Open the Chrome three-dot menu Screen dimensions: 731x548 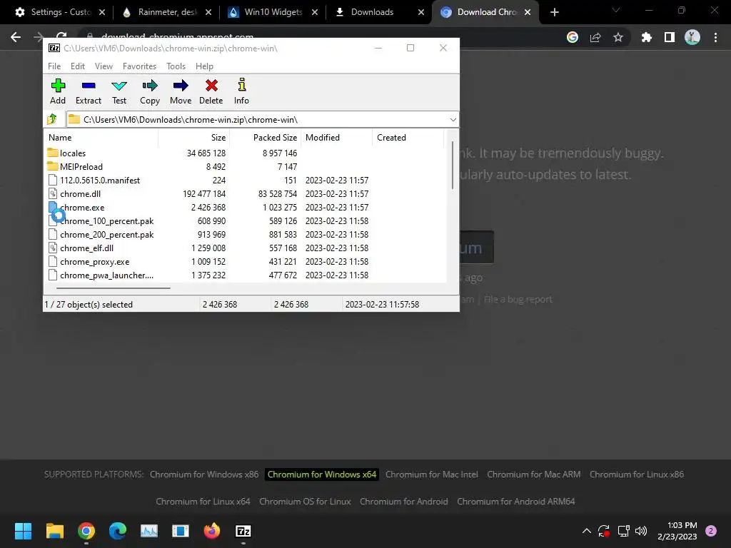coord(715,37)
